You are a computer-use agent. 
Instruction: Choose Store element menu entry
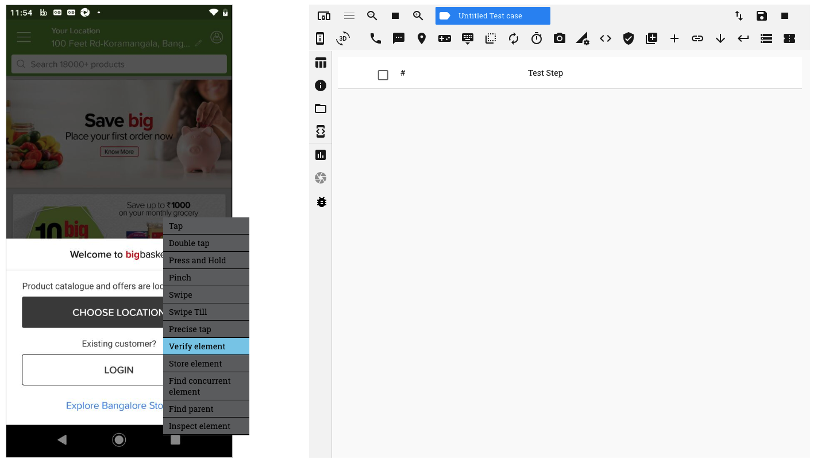tap(206, 364)
